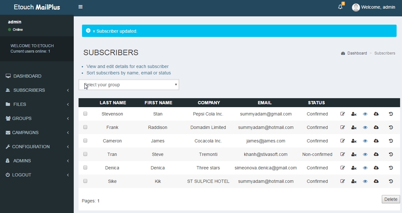This screenshot has height=213, width=402.
Task: Click the Etouch MailPlus logo
Action: 37,7
